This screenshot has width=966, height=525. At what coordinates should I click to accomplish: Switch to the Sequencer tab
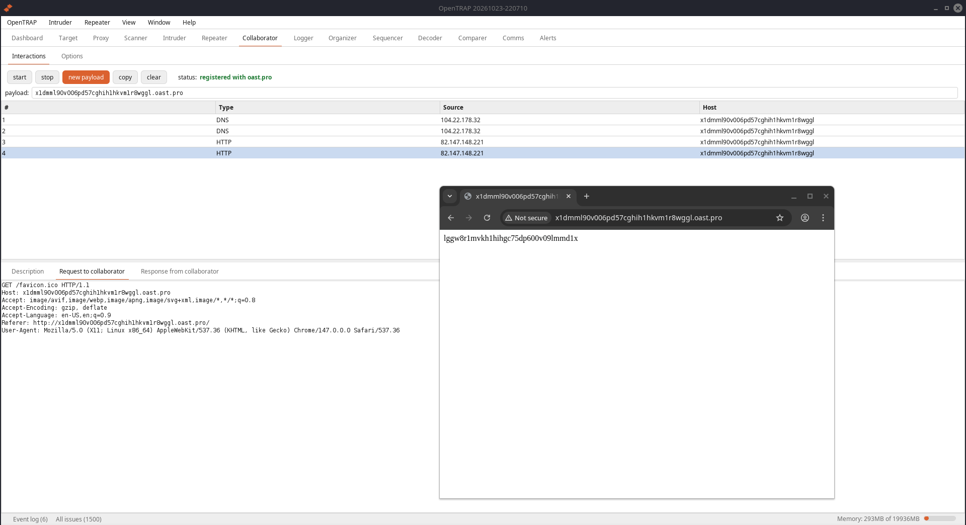[388, 38]
